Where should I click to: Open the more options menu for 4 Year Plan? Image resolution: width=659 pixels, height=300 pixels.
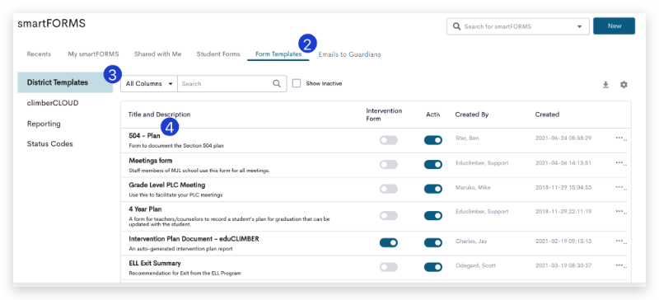(x=621, y=212)
